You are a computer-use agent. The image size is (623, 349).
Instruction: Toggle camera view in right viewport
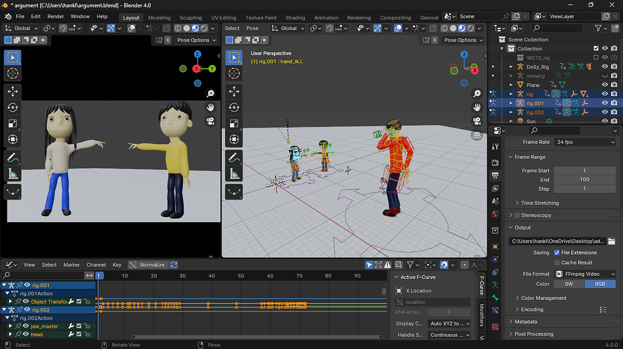477,121
